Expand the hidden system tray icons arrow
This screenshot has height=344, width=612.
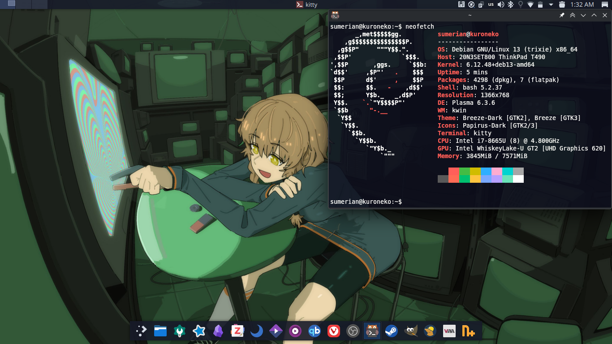pos(551,4)
